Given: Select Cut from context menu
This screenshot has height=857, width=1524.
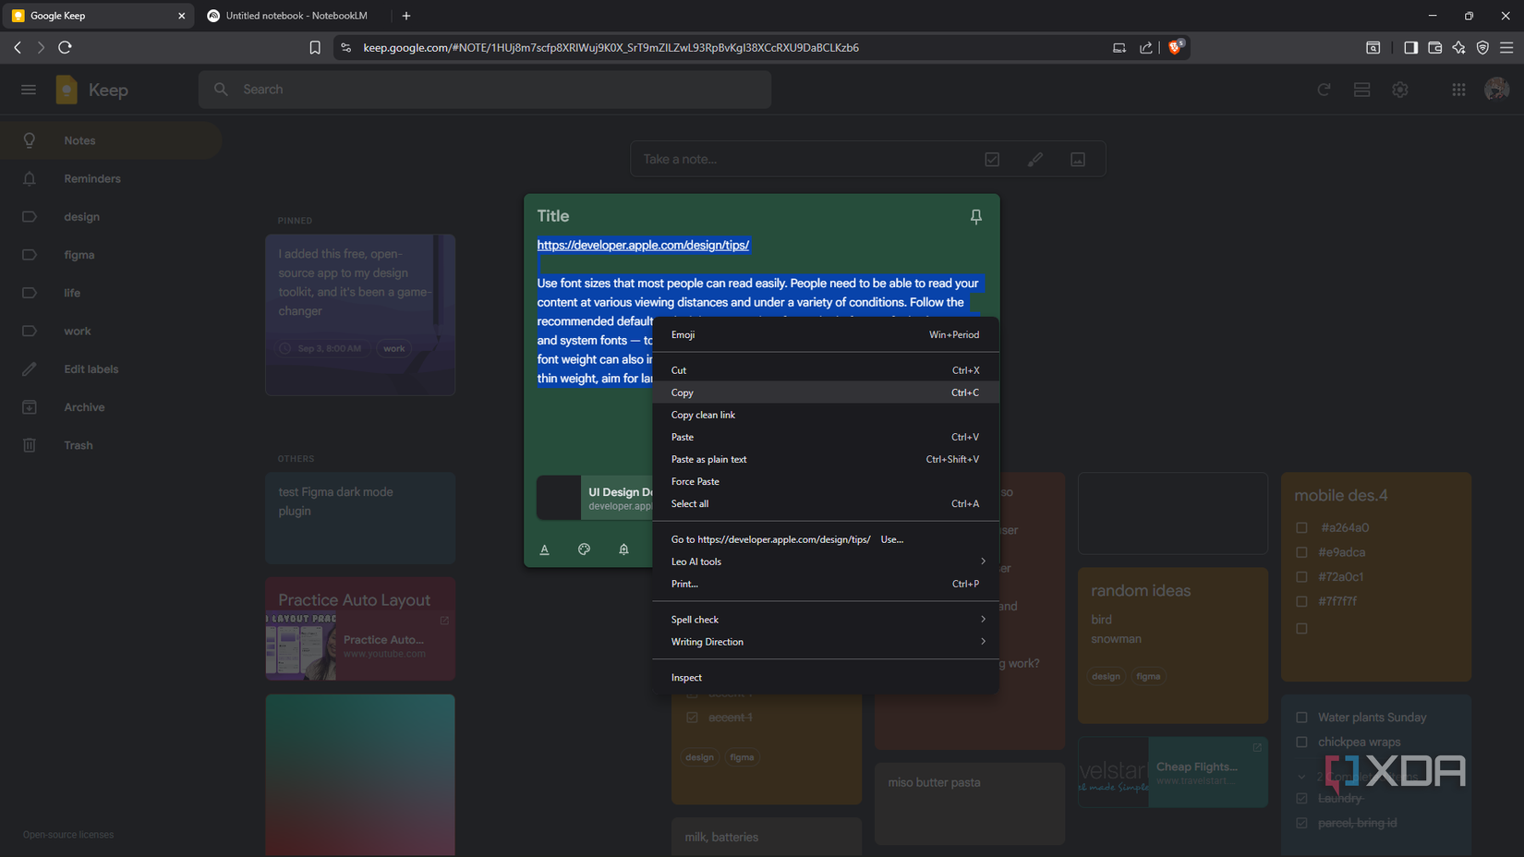Looking at the screenshot, I should point(826,370).
